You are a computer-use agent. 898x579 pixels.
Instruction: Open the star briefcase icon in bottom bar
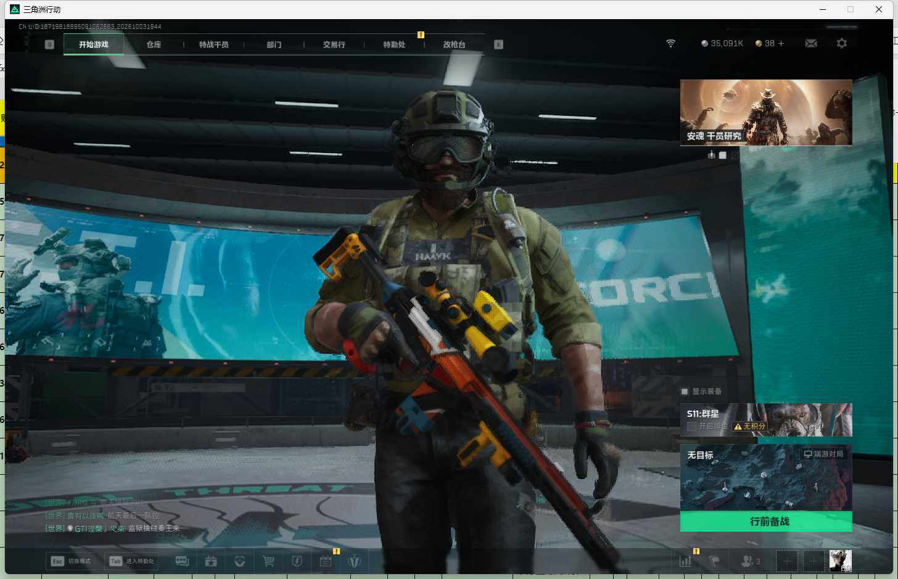tap(211, 561)
